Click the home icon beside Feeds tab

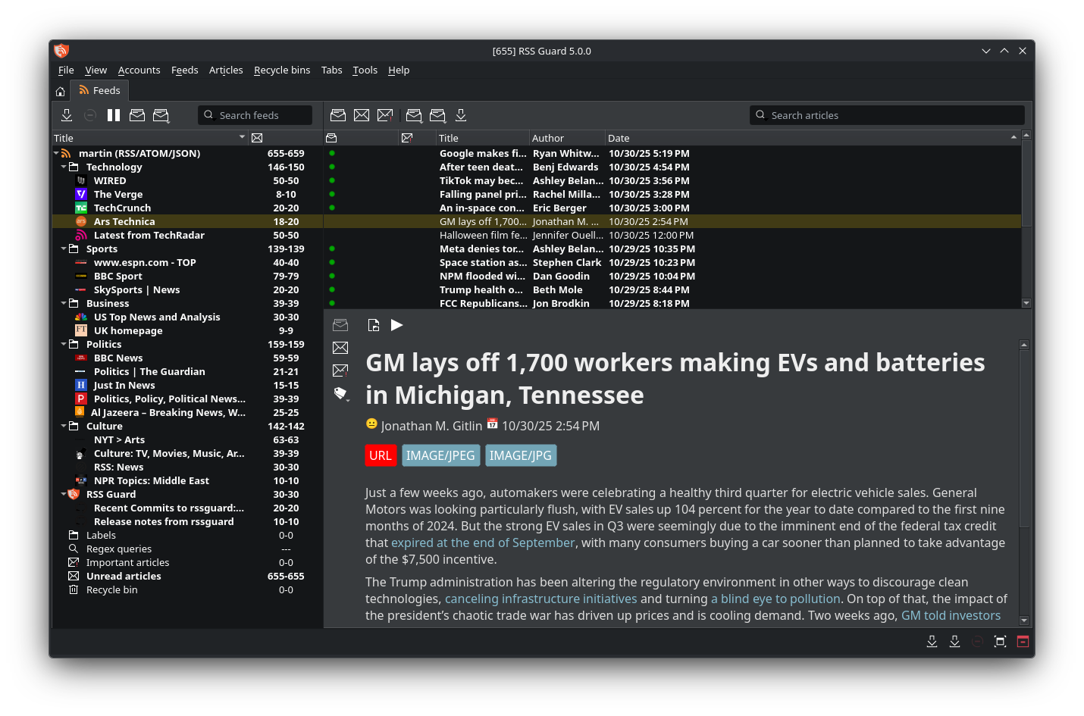(x=60, y=90)
